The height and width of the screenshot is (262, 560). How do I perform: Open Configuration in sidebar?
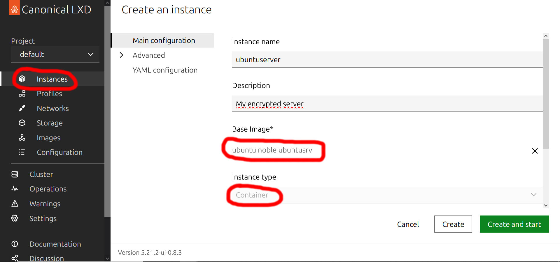tap(60, 152)
